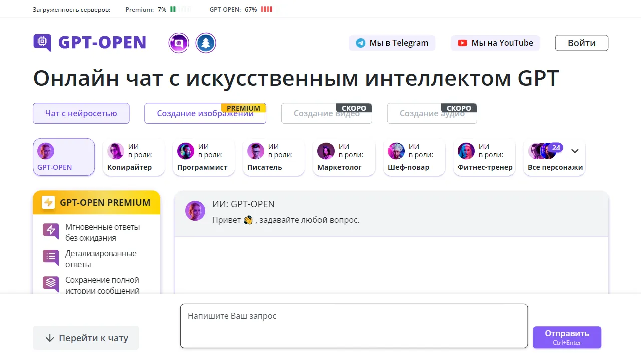Choose the Программист AI role
The height and width of the screenshot is (360, 641).
click(x=204, y=157)
